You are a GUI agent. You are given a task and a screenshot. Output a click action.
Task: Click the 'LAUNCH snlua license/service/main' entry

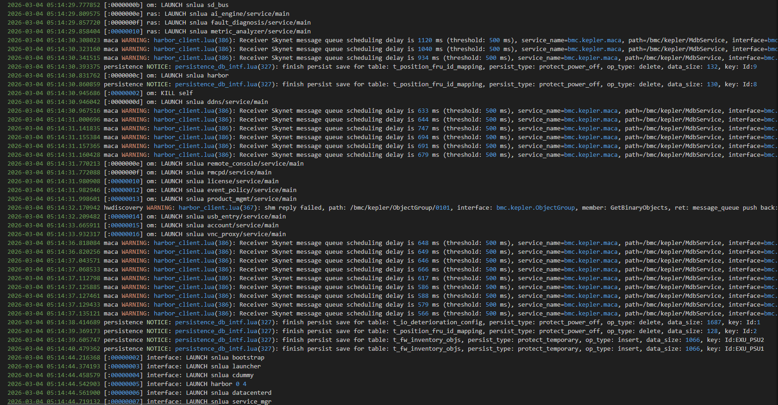click(219, 181)
